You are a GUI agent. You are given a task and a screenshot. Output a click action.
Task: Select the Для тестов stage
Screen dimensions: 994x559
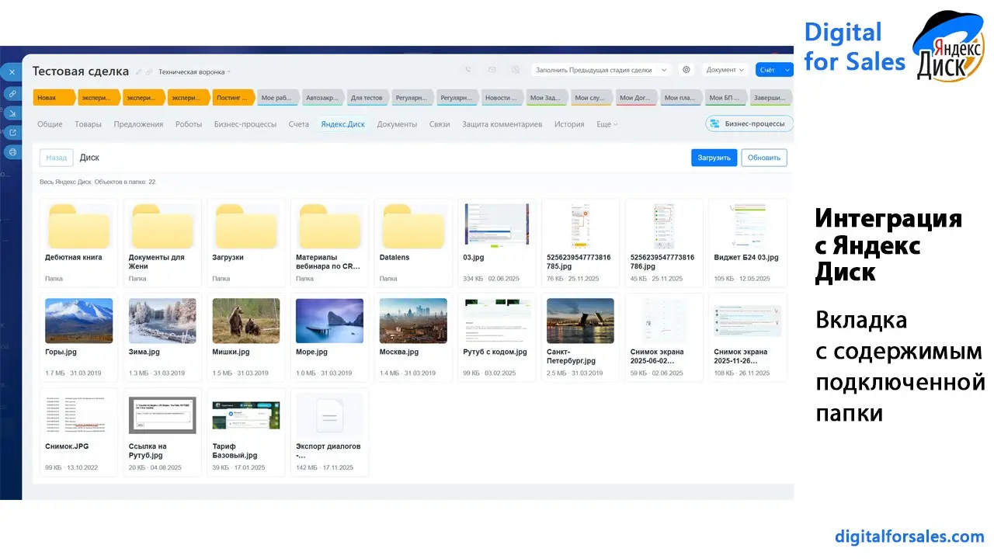point(367,98)
